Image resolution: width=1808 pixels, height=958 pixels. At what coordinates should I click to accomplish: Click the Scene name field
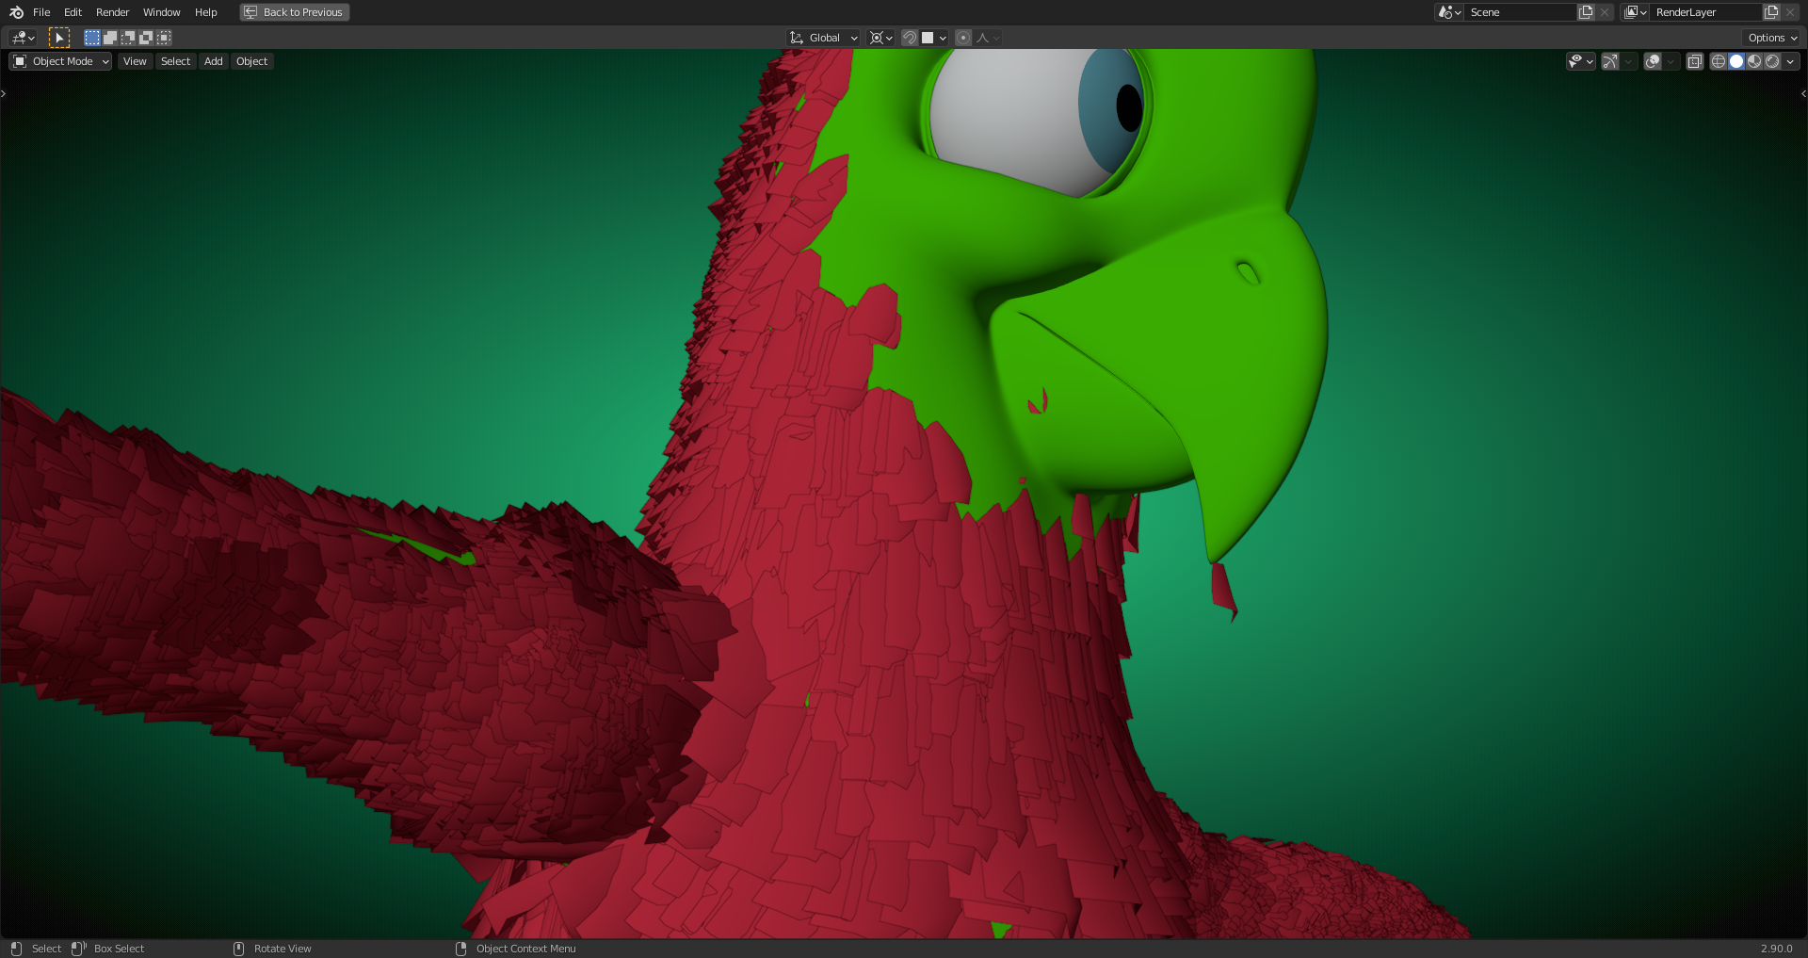(1520, 12)
